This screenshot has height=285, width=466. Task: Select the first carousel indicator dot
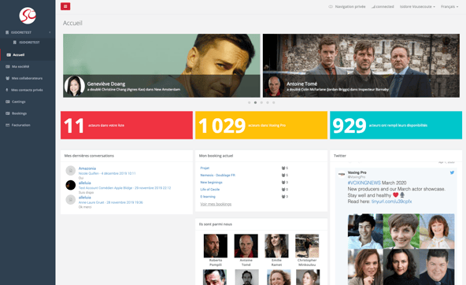click(x=249, y=102)
